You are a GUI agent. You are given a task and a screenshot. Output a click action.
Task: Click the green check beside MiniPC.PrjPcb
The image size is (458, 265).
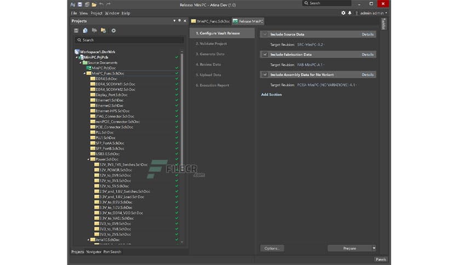[176, 57]
